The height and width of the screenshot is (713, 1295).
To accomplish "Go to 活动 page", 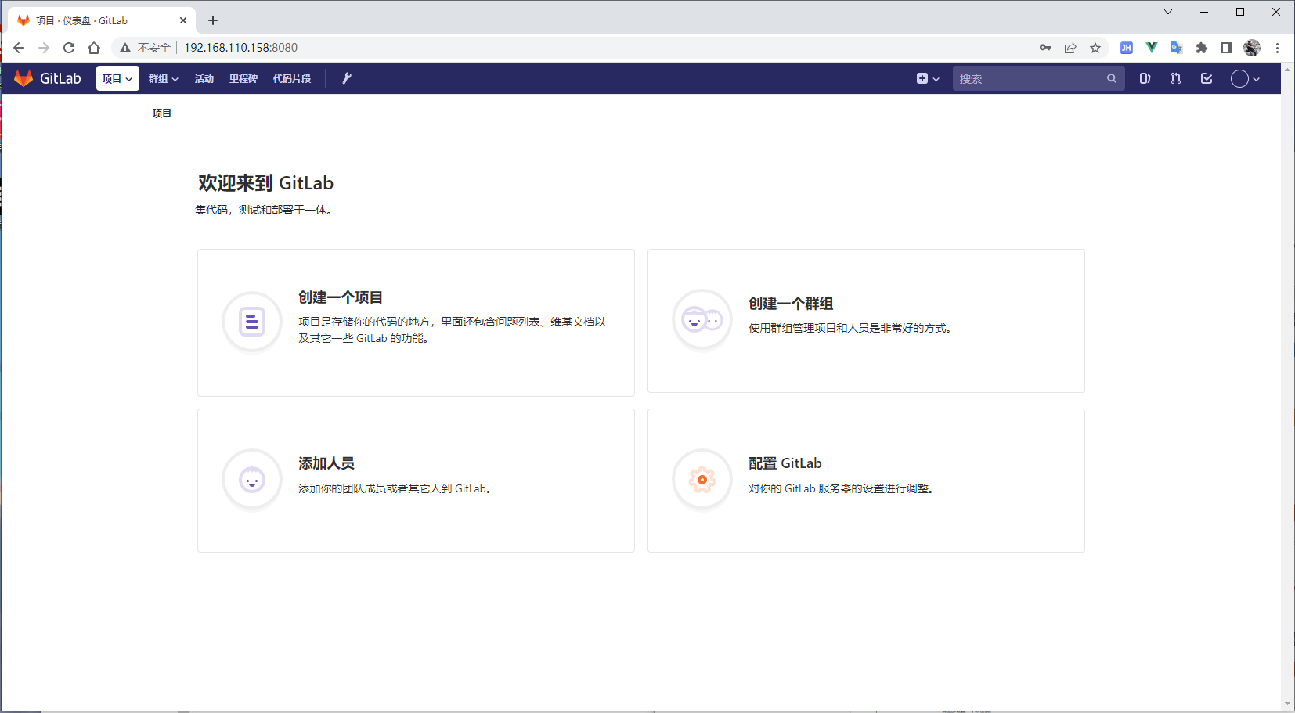I will (x=204, y=79).
